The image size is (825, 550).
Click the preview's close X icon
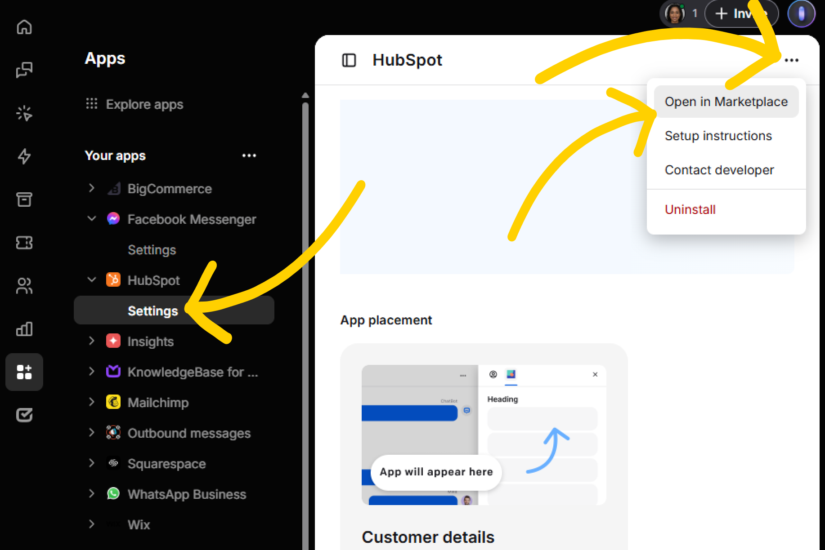click(x=595, y=374)
